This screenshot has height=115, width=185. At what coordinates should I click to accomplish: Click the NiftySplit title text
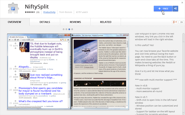37,7
